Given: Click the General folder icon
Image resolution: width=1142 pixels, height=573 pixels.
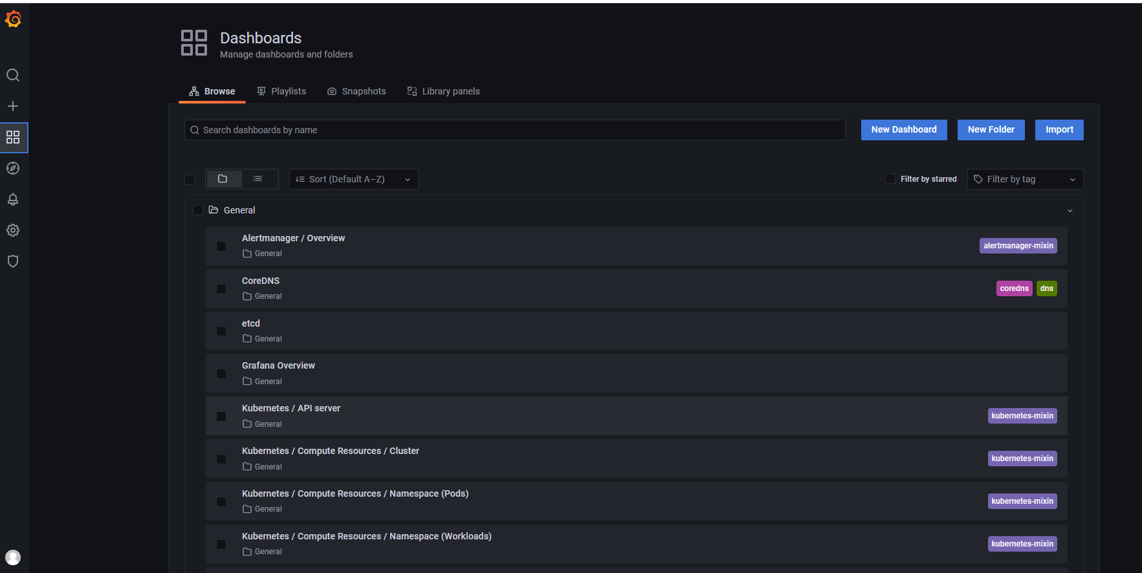Looking at the screenshot, I should (x=214, y=210).
